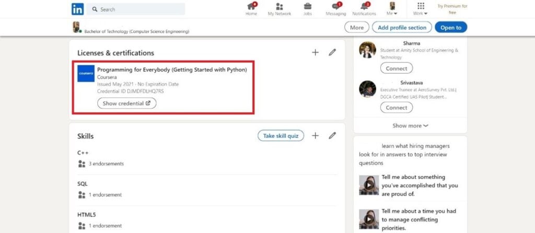Click the Search input field
This screenshot has width=535, height=233.
(135, 9)
